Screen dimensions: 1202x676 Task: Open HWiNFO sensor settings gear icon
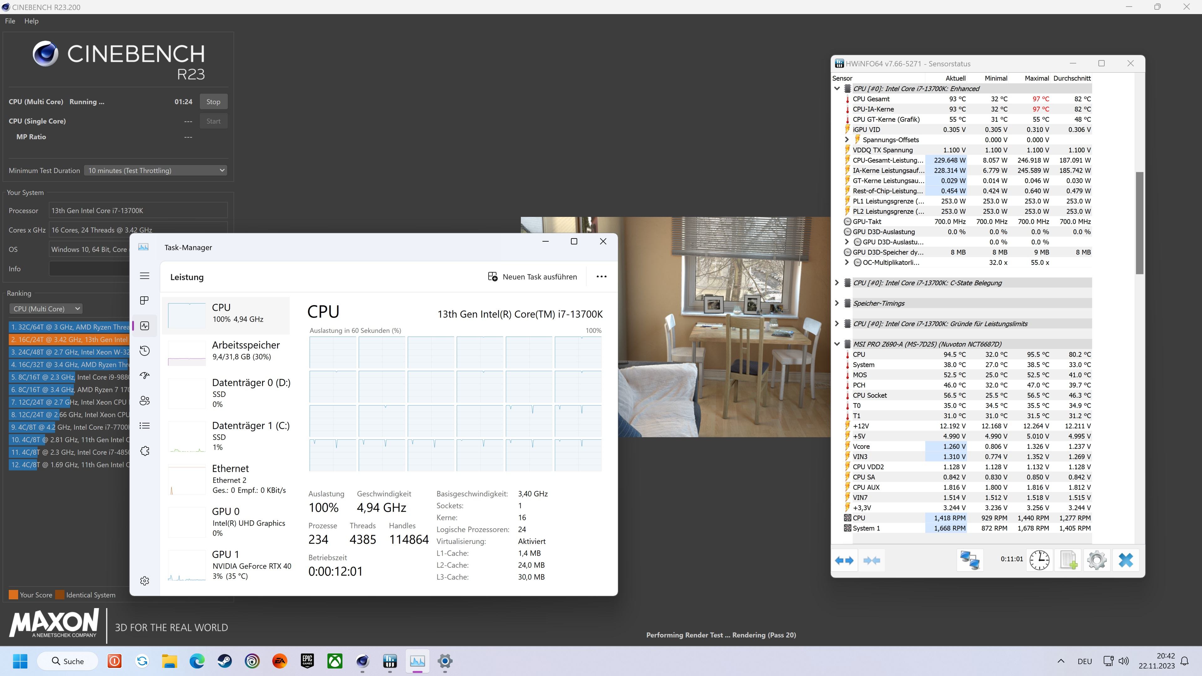(1097, 560)
